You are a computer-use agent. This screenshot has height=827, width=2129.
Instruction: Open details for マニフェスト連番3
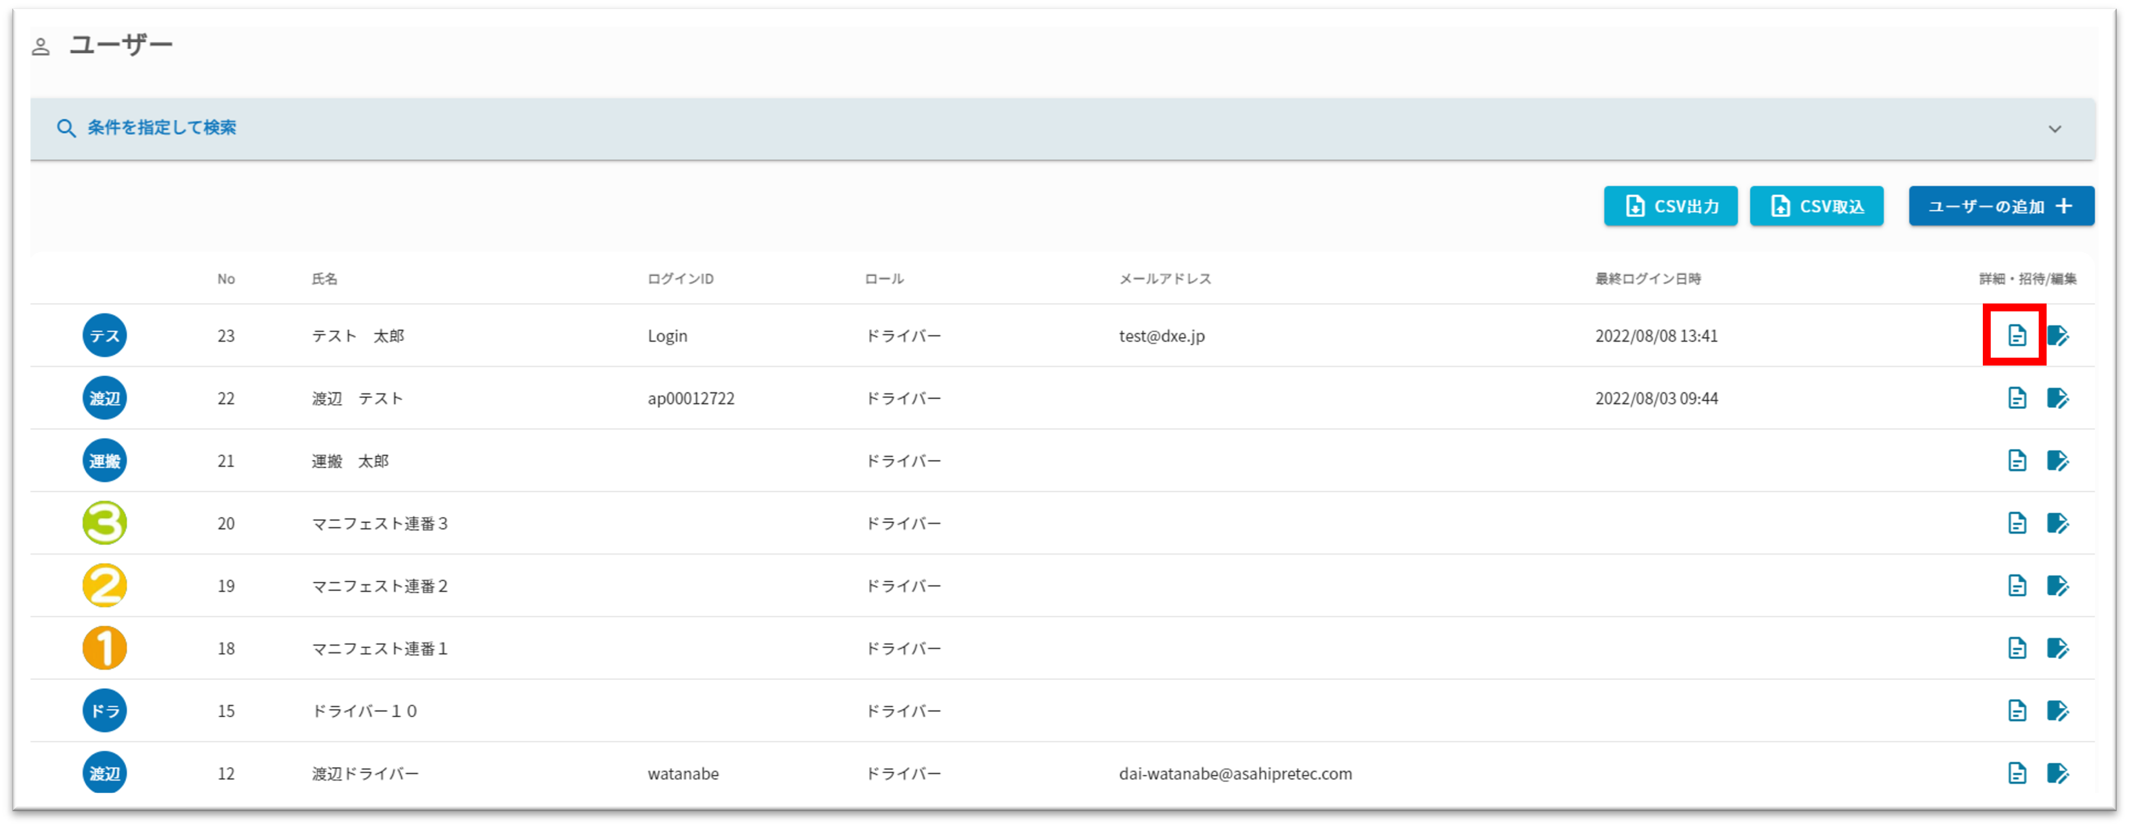[2017, 523]
